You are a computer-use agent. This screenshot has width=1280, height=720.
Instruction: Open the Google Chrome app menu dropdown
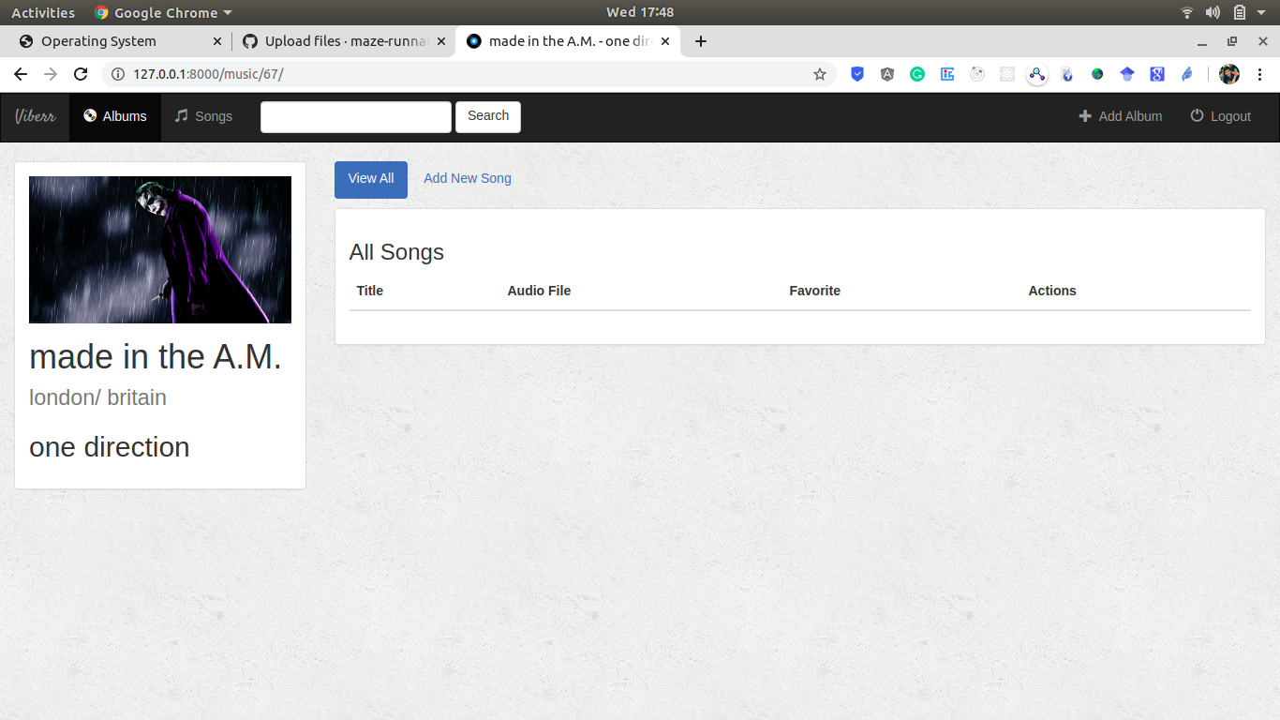(x=163, y=12)
